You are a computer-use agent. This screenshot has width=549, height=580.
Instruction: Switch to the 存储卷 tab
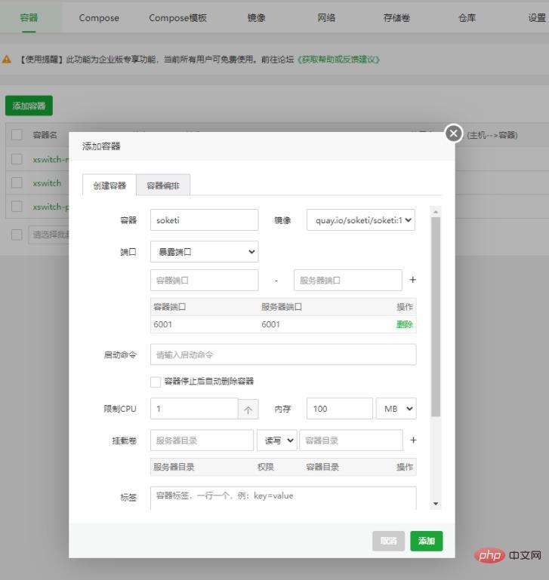pyautogui.click(x=396, y=18)
